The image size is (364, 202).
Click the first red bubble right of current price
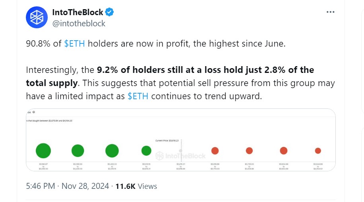click(x=215, y=151)
